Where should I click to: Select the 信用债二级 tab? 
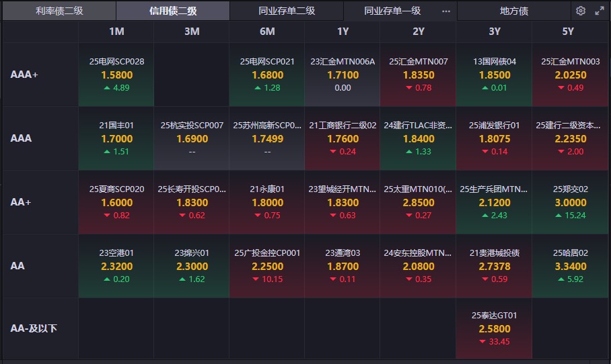172,11
